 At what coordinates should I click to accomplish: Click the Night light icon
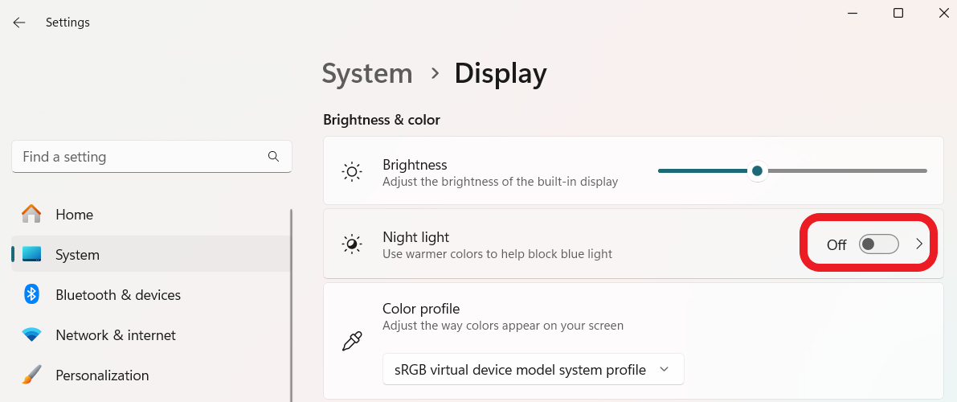352,244
